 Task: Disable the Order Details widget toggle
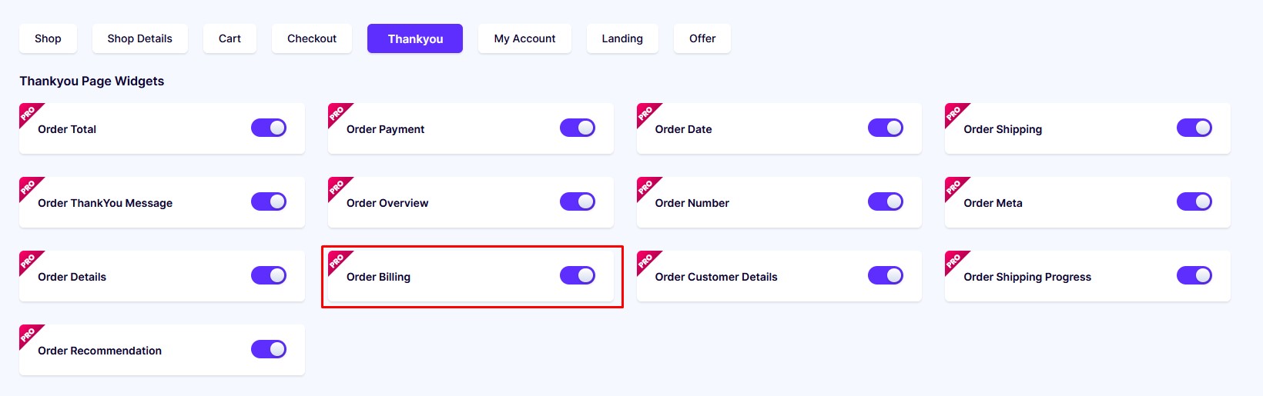click(269, 275)
